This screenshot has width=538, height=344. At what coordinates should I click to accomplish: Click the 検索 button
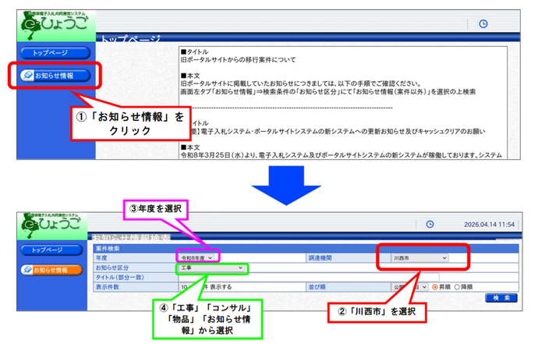(501, 298)
